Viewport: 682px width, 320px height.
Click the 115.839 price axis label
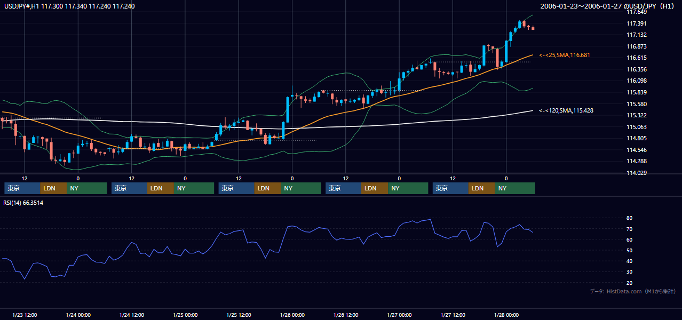(637, 92)
